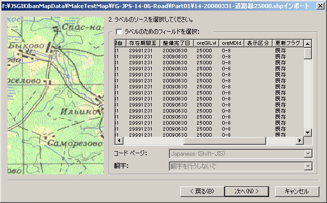Click the vertical scrollbar thumb in table
Image resolution: width=327 pixels, height=203 pixels.
click(x=307, y=54)
